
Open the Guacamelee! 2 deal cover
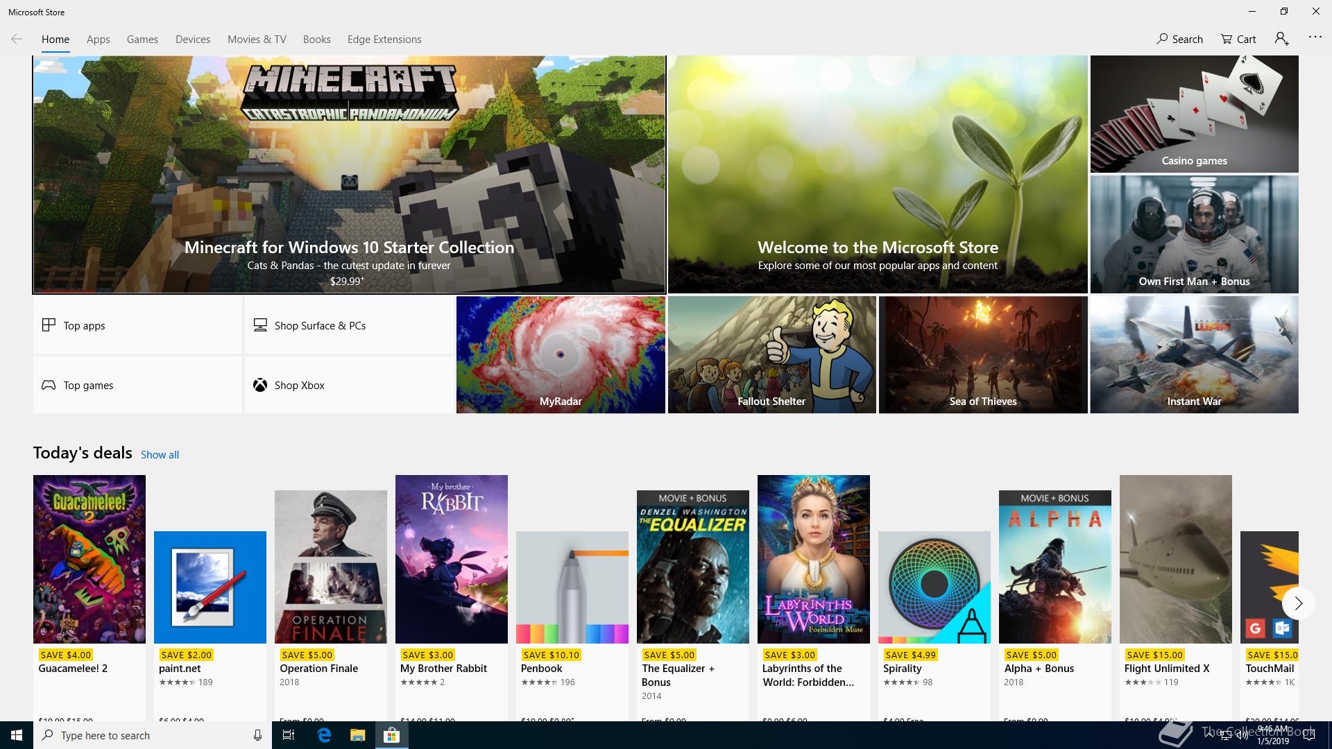pyautogui.click(x=89, y=559)
